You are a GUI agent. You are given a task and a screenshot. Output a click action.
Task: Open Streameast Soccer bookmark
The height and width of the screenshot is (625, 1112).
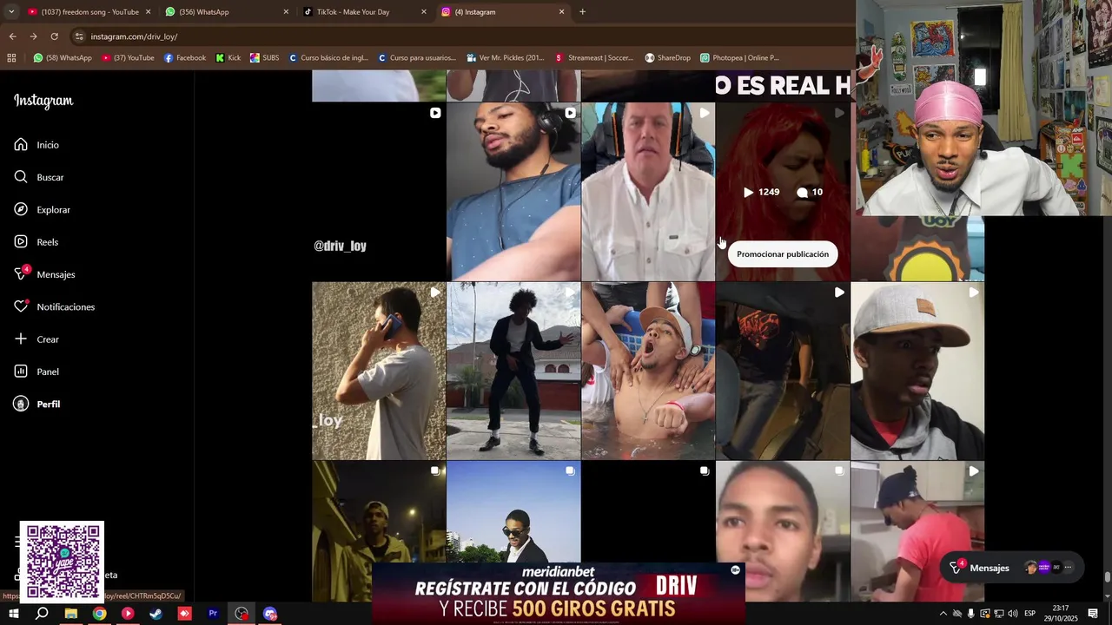(595, 58)
